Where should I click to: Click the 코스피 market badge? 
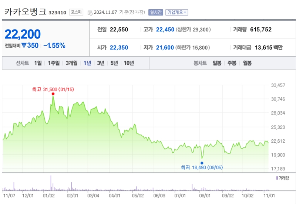point(76,12)
